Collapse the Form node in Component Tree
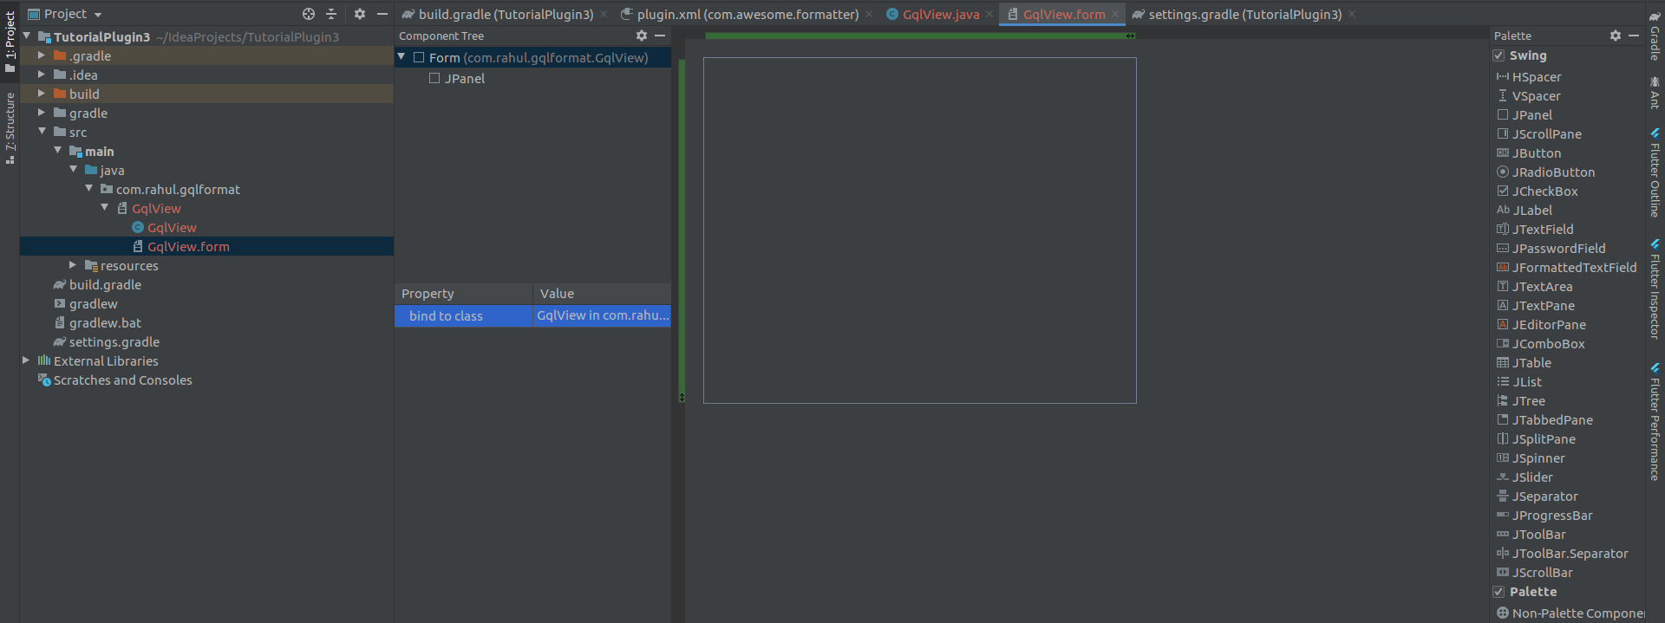The width and height of the screenshot is (1665, 623). click(x=402, y=57)
